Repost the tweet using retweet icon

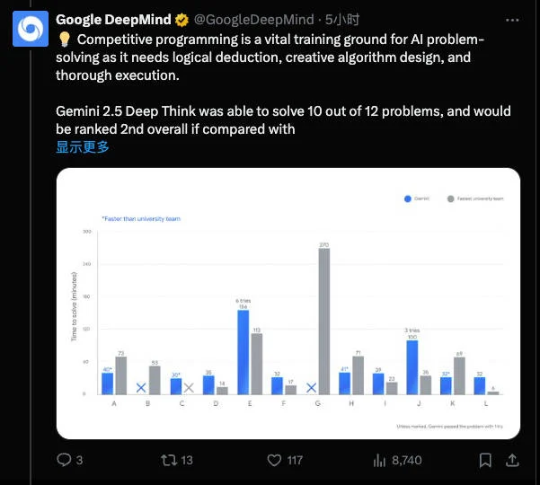[169, 460]
